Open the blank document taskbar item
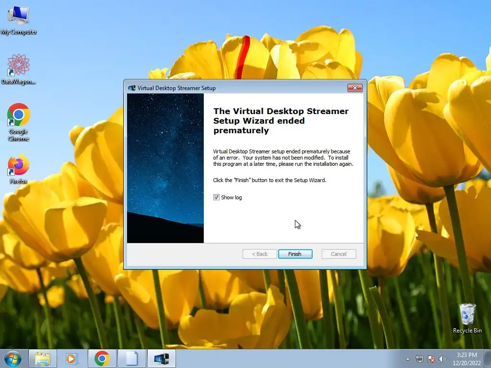This screenshot has width=491, height=368. 131,358
